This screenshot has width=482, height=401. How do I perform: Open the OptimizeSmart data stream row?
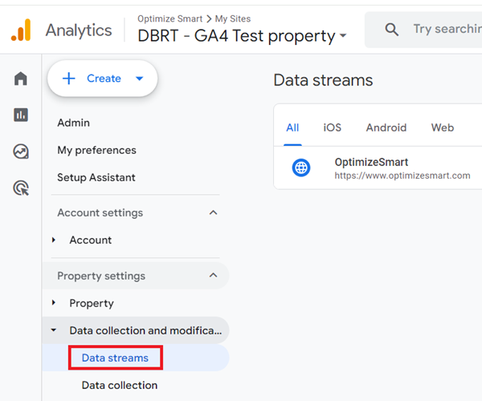(378, 168)
